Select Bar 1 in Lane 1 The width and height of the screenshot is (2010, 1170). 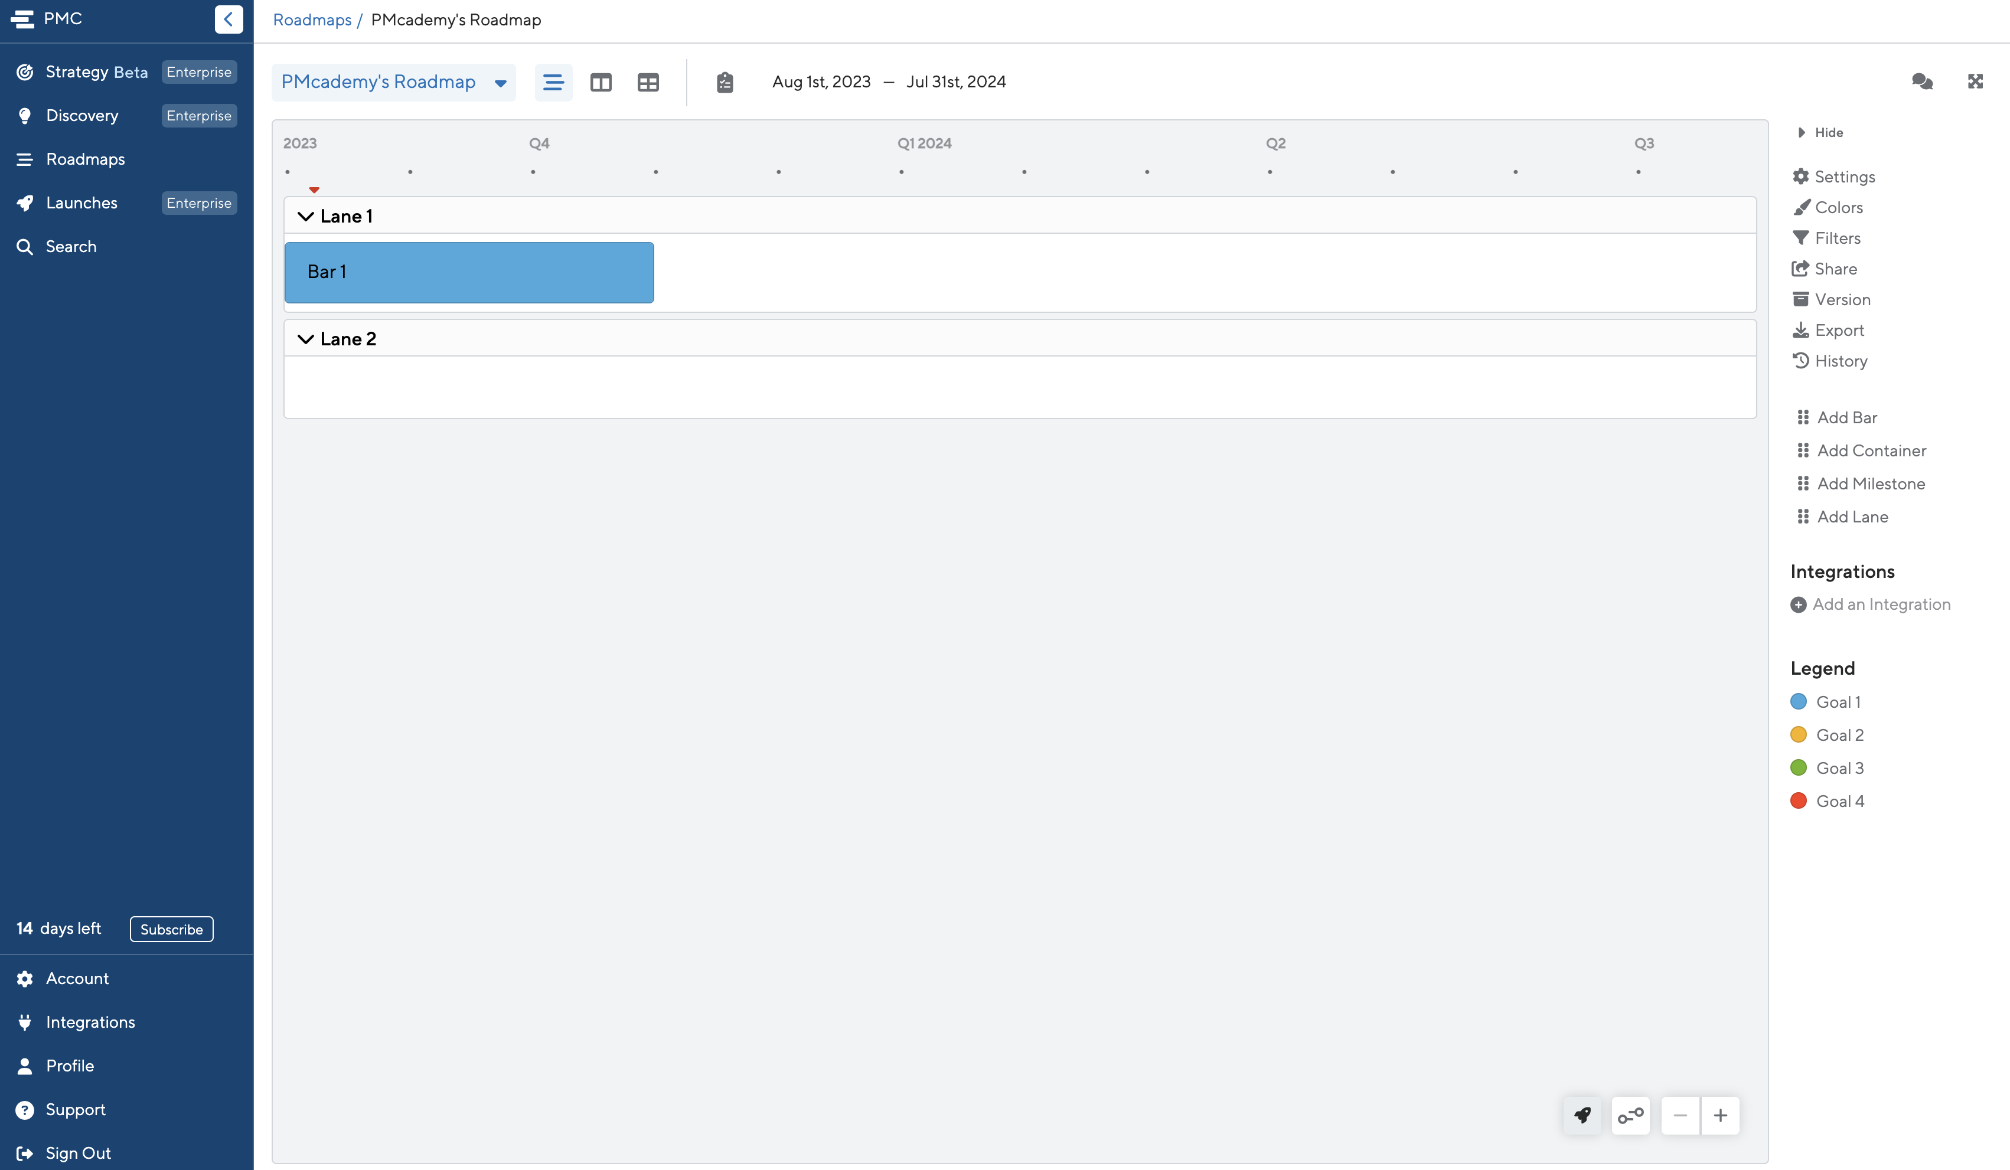469,272
